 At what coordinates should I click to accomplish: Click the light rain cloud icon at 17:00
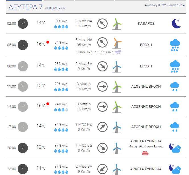coord(175,127)
